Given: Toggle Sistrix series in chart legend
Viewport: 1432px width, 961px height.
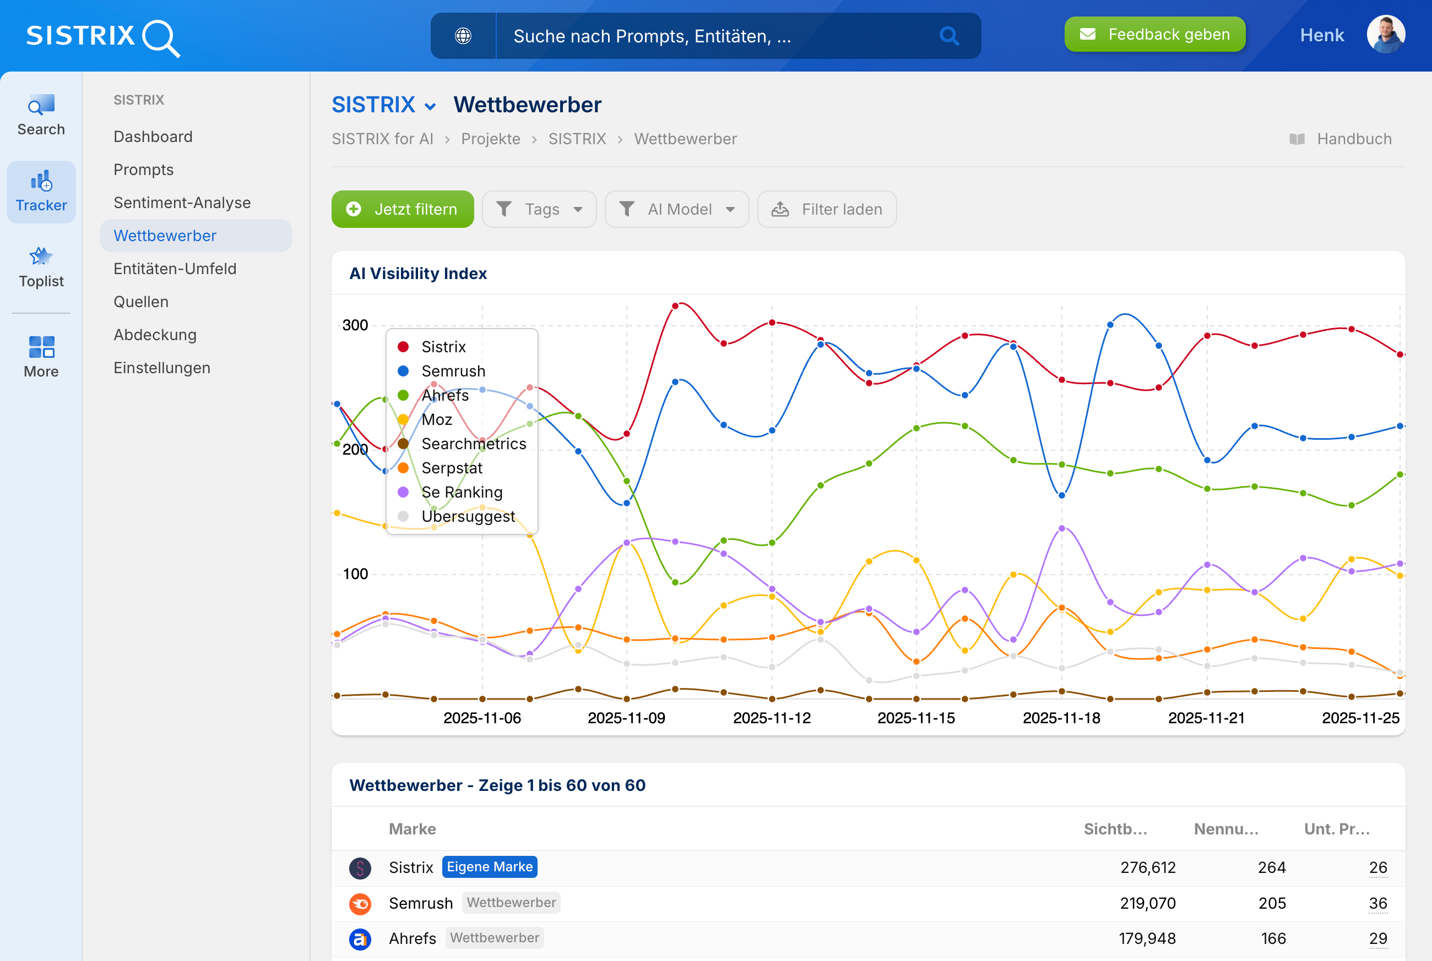Looking at the screenshot, I should pos(443,347).
